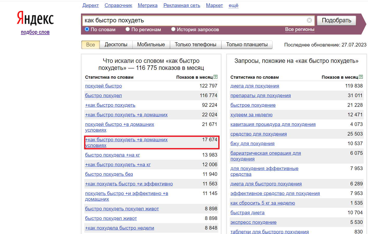Open '+как быстро похудеть +в домашних условиях' link
The image size is (368, 234).
[126, 143]
